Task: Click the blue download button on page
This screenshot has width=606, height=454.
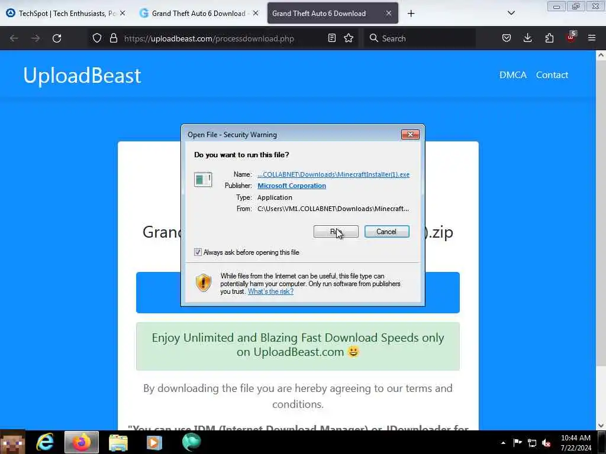Action: click(x=298, y=293)
